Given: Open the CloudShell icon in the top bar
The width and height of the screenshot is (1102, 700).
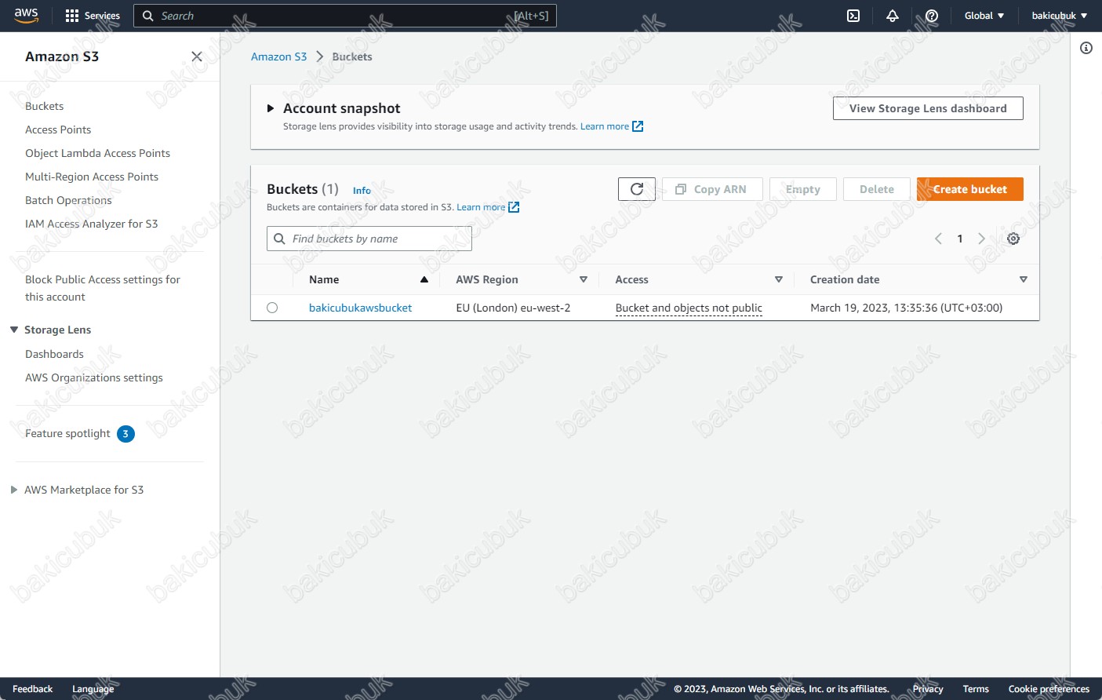Looking at the screenshot, I should (853, 16).
